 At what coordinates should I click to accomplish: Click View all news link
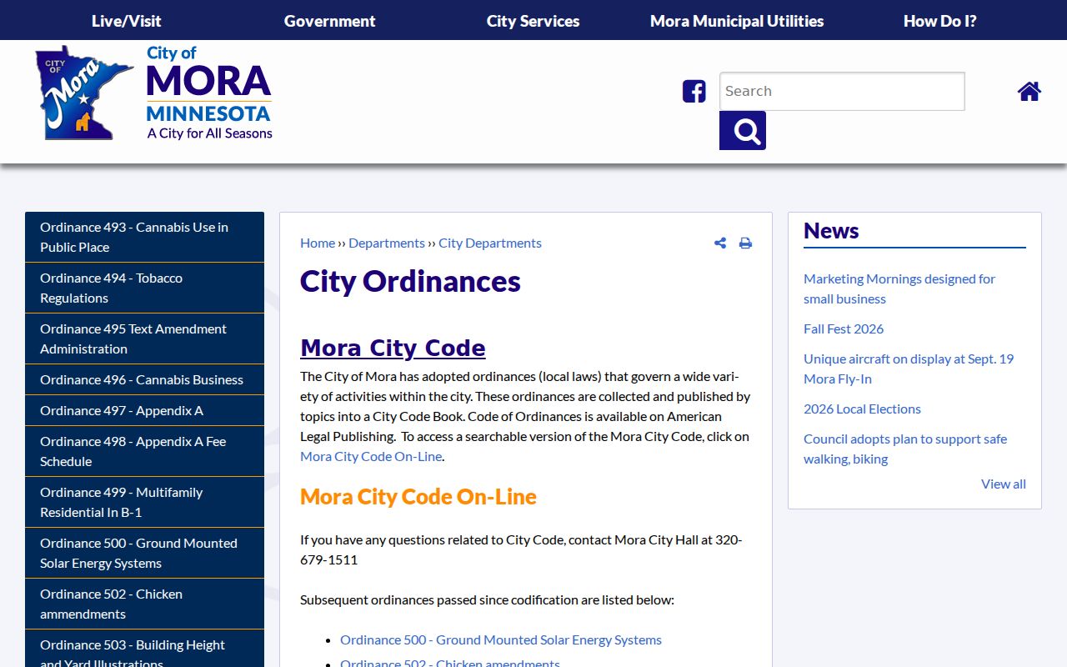click(1004, 484)
